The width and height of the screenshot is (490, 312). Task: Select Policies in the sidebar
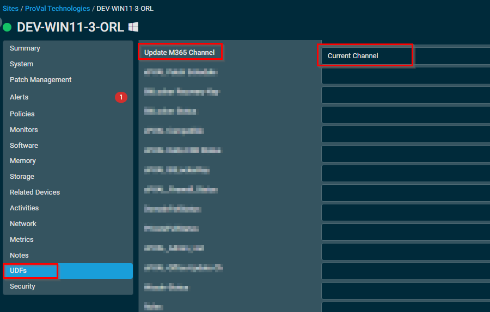point(22,114)
